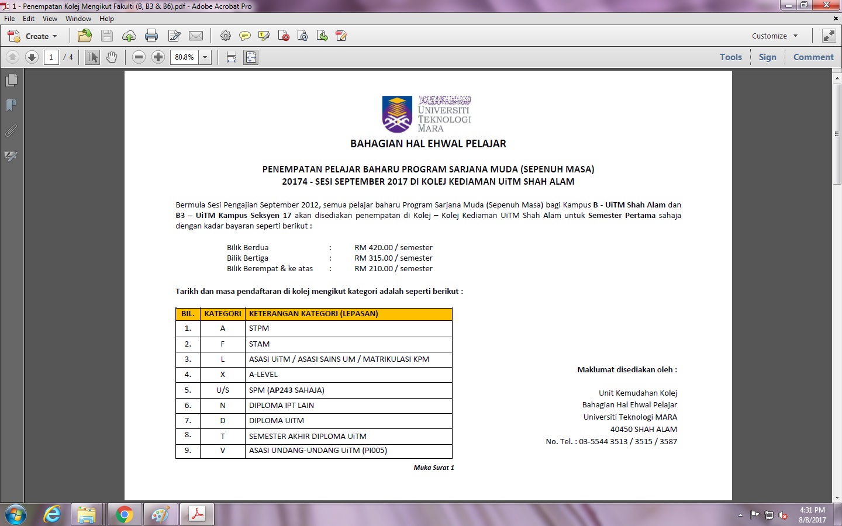Open the Bookmarks side panel
Image resolution: width=842 pixels, height=526 pixels.
(11, 105)
